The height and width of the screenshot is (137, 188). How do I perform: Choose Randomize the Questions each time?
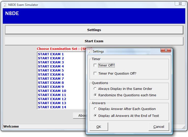95,95
